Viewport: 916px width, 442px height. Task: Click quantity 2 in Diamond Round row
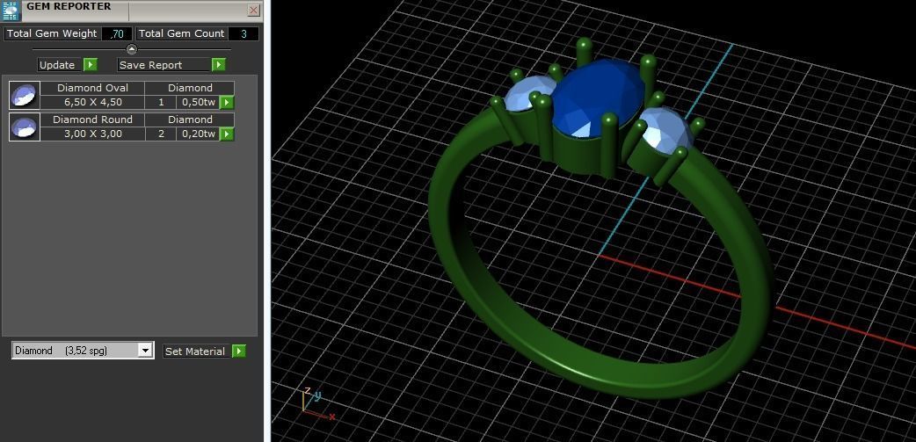[x=161, y=134]
